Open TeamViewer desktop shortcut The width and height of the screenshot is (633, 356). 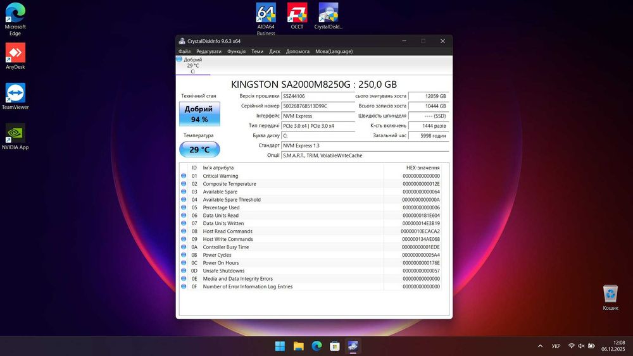[15, 96]
